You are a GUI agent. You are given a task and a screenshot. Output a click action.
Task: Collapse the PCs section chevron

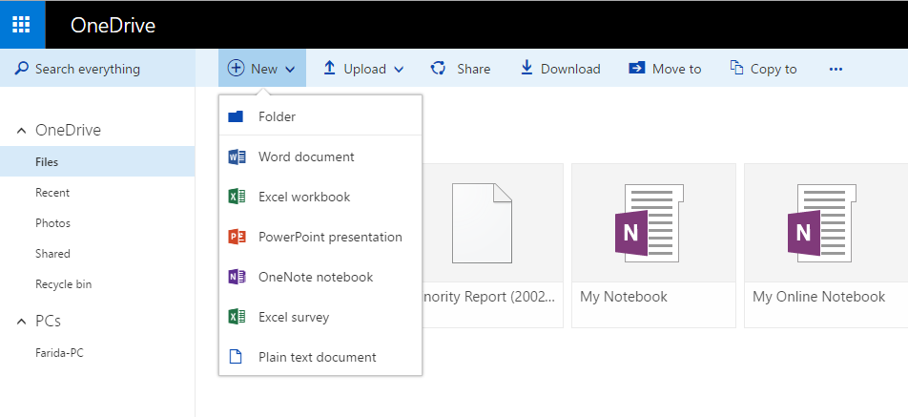21,322
